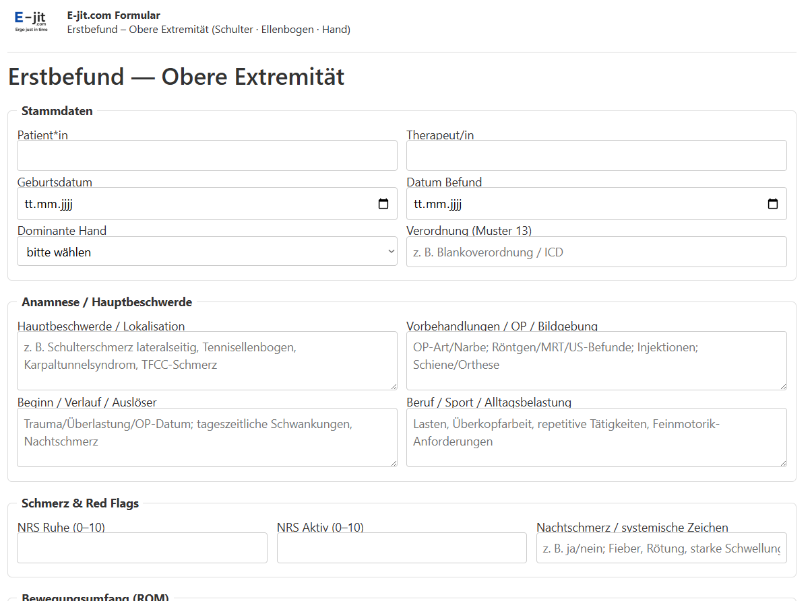Viewport: 812px width, 601px height.
Task: Focus the Patient*in text field
Action: [x=207, y=155]
